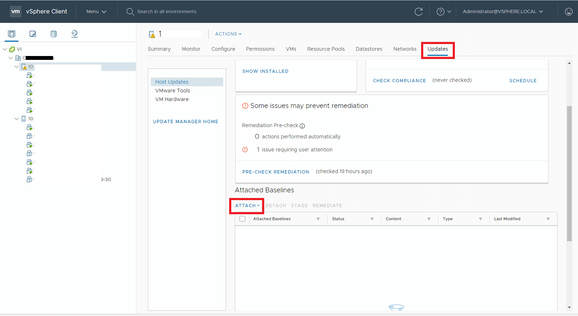Click the 'vSphere Client' title text
Screen dimensions: 578x316
[47, 12]
